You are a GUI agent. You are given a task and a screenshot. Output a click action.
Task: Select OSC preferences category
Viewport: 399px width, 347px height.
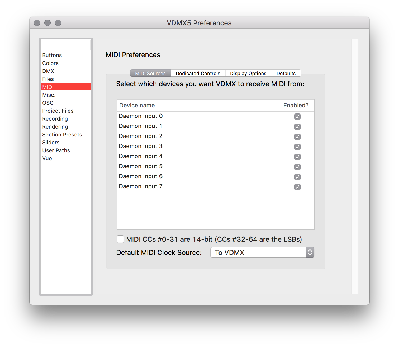[66, 103]
